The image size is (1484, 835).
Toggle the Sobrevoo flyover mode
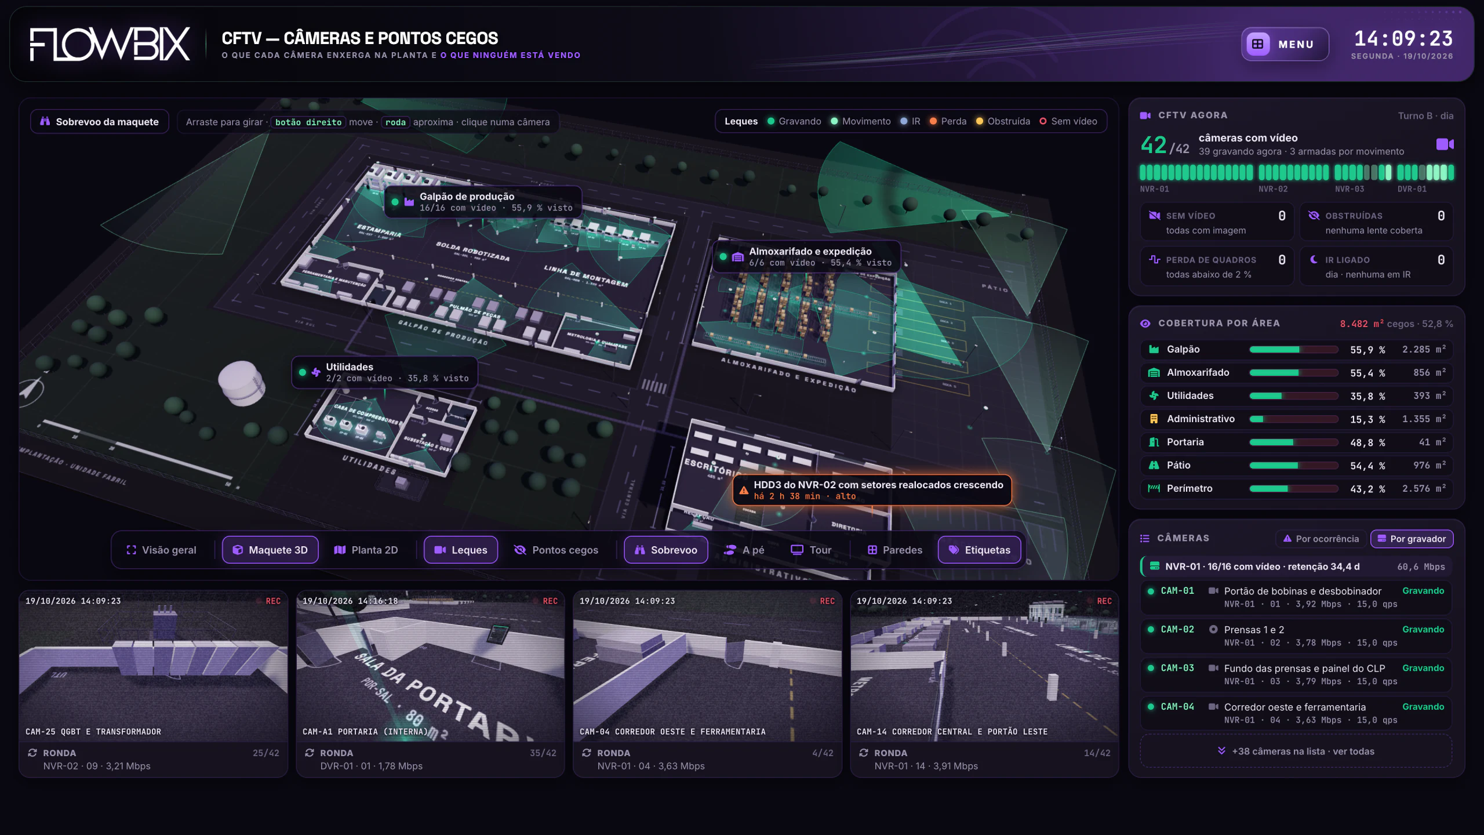tap(665, 550)
